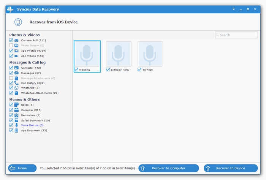
Task: Click the Camera Roll camera icon
Action: click(x=17, y=40)
